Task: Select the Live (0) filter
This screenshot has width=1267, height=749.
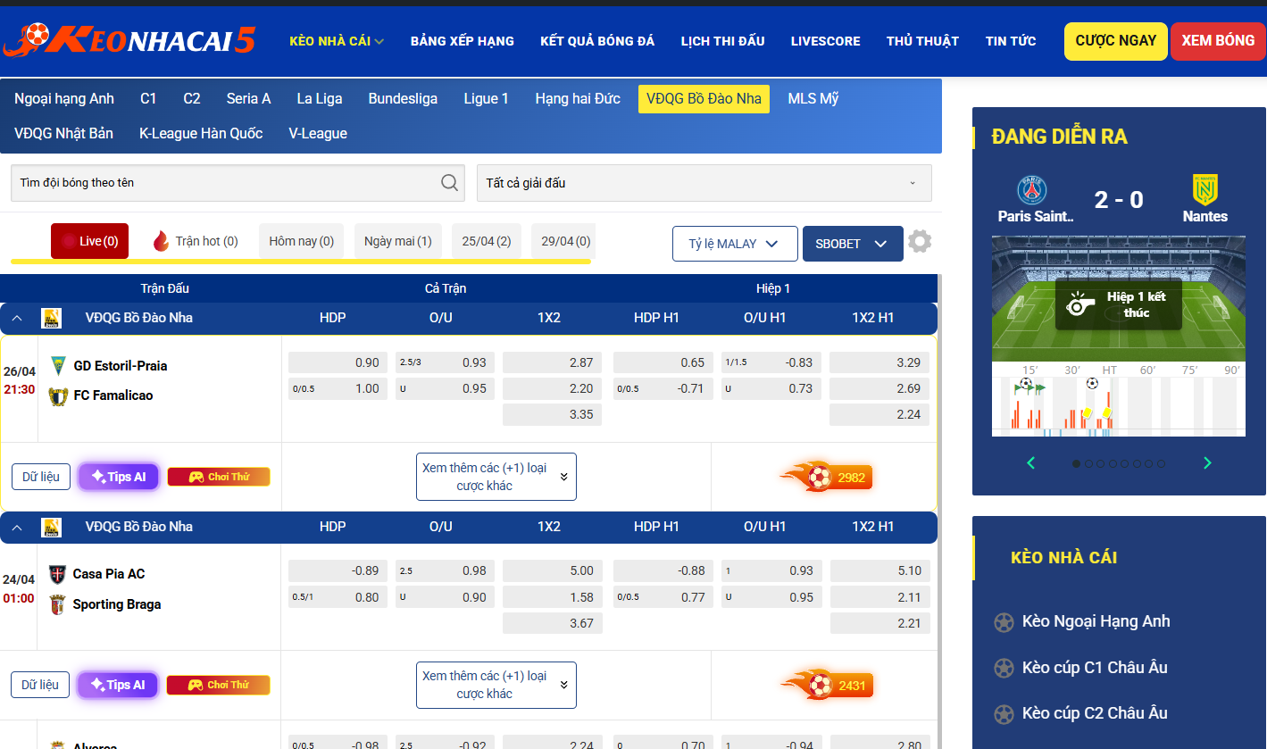Action: (x=90, y=241)
